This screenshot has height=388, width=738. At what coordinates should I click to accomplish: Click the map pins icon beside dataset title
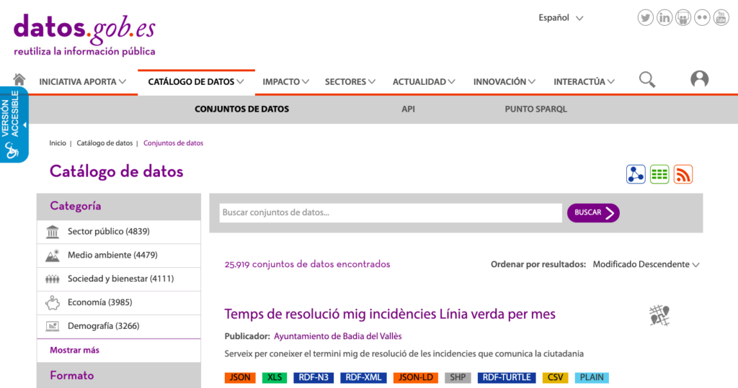(x=659, y=315)
